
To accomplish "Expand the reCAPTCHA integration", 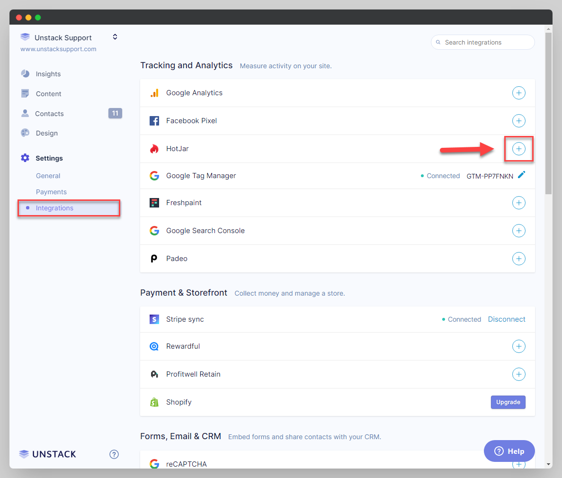I will coord(519,464).
